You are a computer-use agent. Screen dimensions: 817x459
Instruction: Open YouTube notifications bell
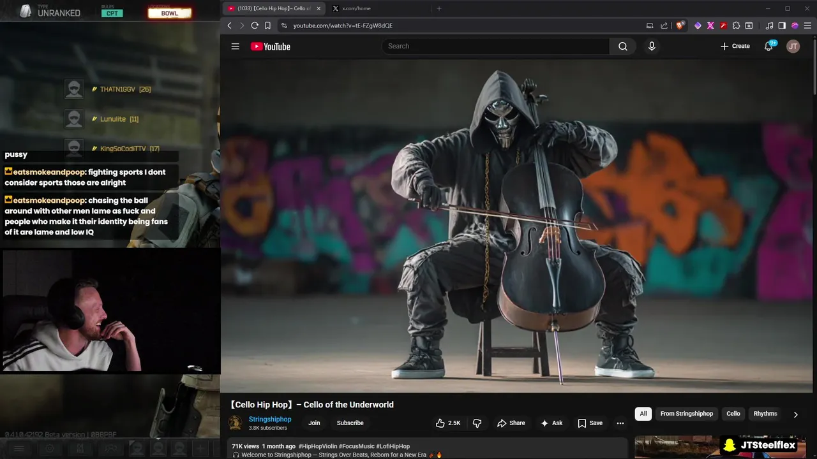[x=769, y=46]
